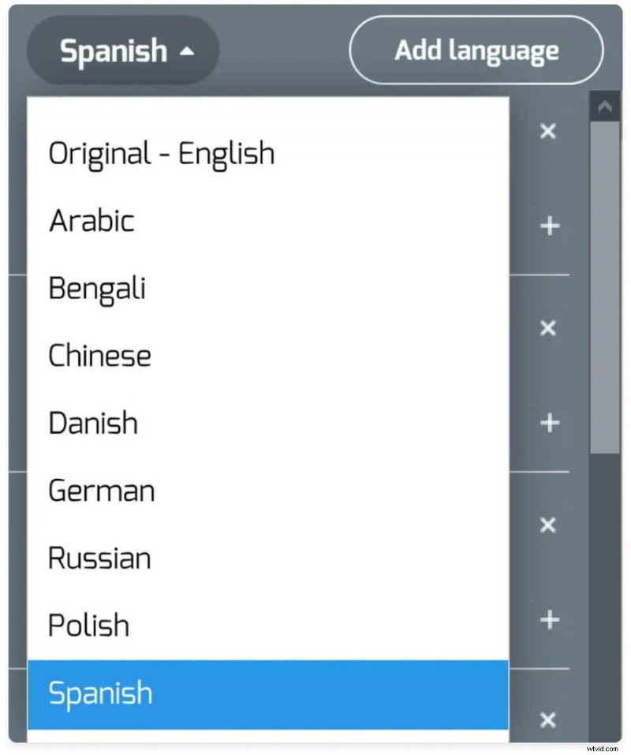Screen dimensions: 631x755
Task: Remove the first language using the top X icon
Action: point(547,132)
